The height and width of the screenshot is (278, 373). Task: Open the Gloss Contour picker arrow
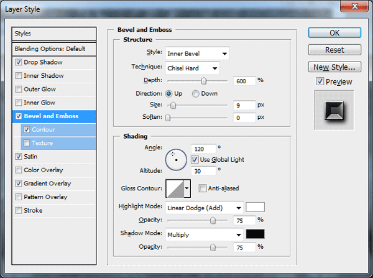tap(187, 188)
